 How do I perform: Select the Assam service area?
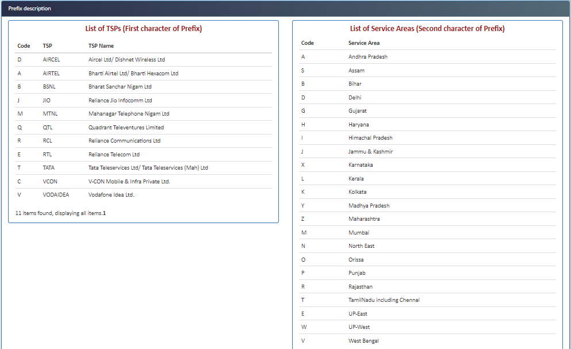coord(356,71)
